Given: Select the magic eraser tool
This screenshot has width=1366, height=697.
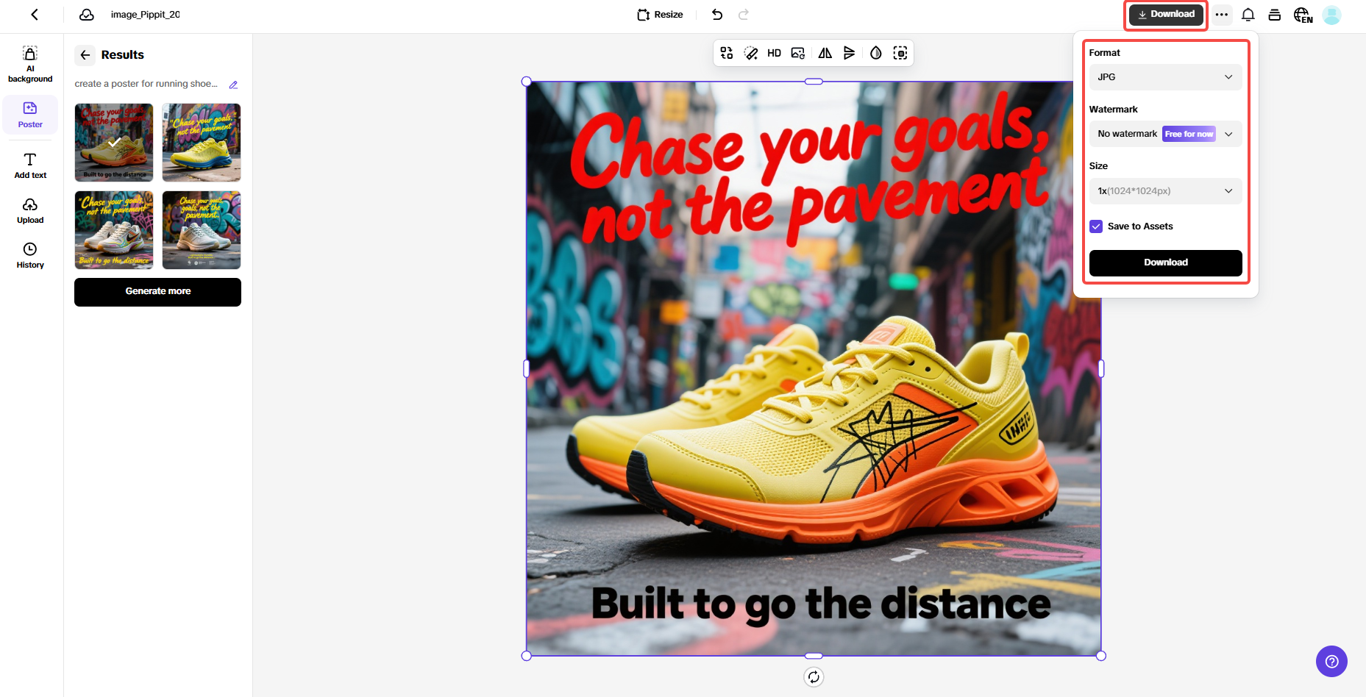Looking at the screenshot, I should (751, 53).
